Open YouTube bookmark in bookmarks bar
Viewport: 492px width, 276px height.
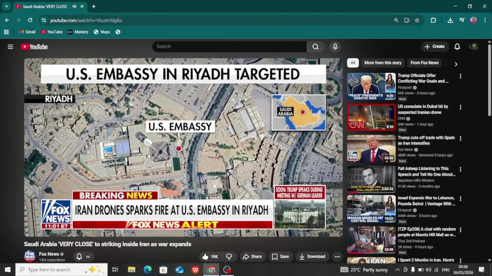pyautogui.click(x=52, y=32)
